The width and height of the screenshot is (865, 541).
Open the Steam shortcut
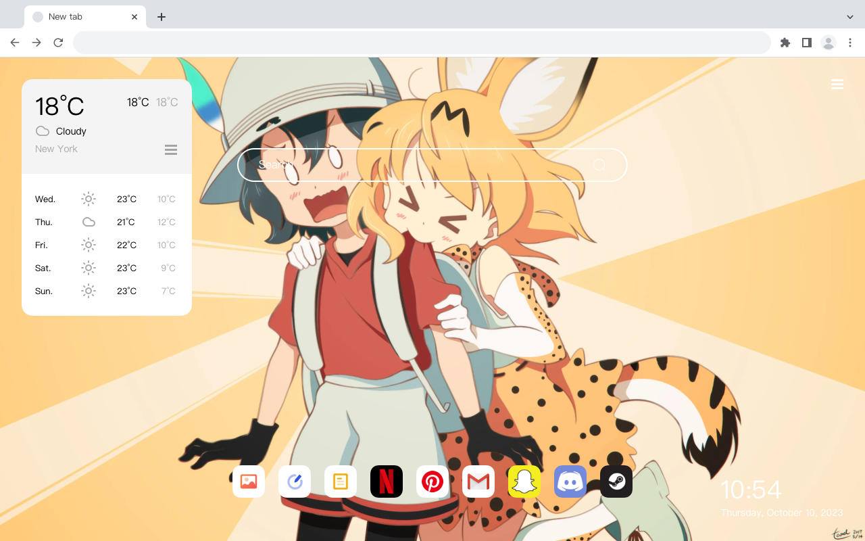pyautogui.click(x=616, y=481)
